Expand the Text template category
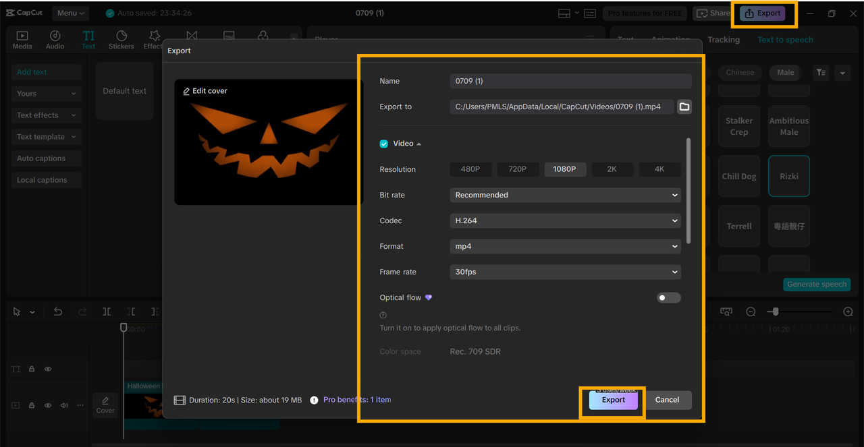Image resolution: width=864 pixels, height=447 pixels. click(47, 137)
